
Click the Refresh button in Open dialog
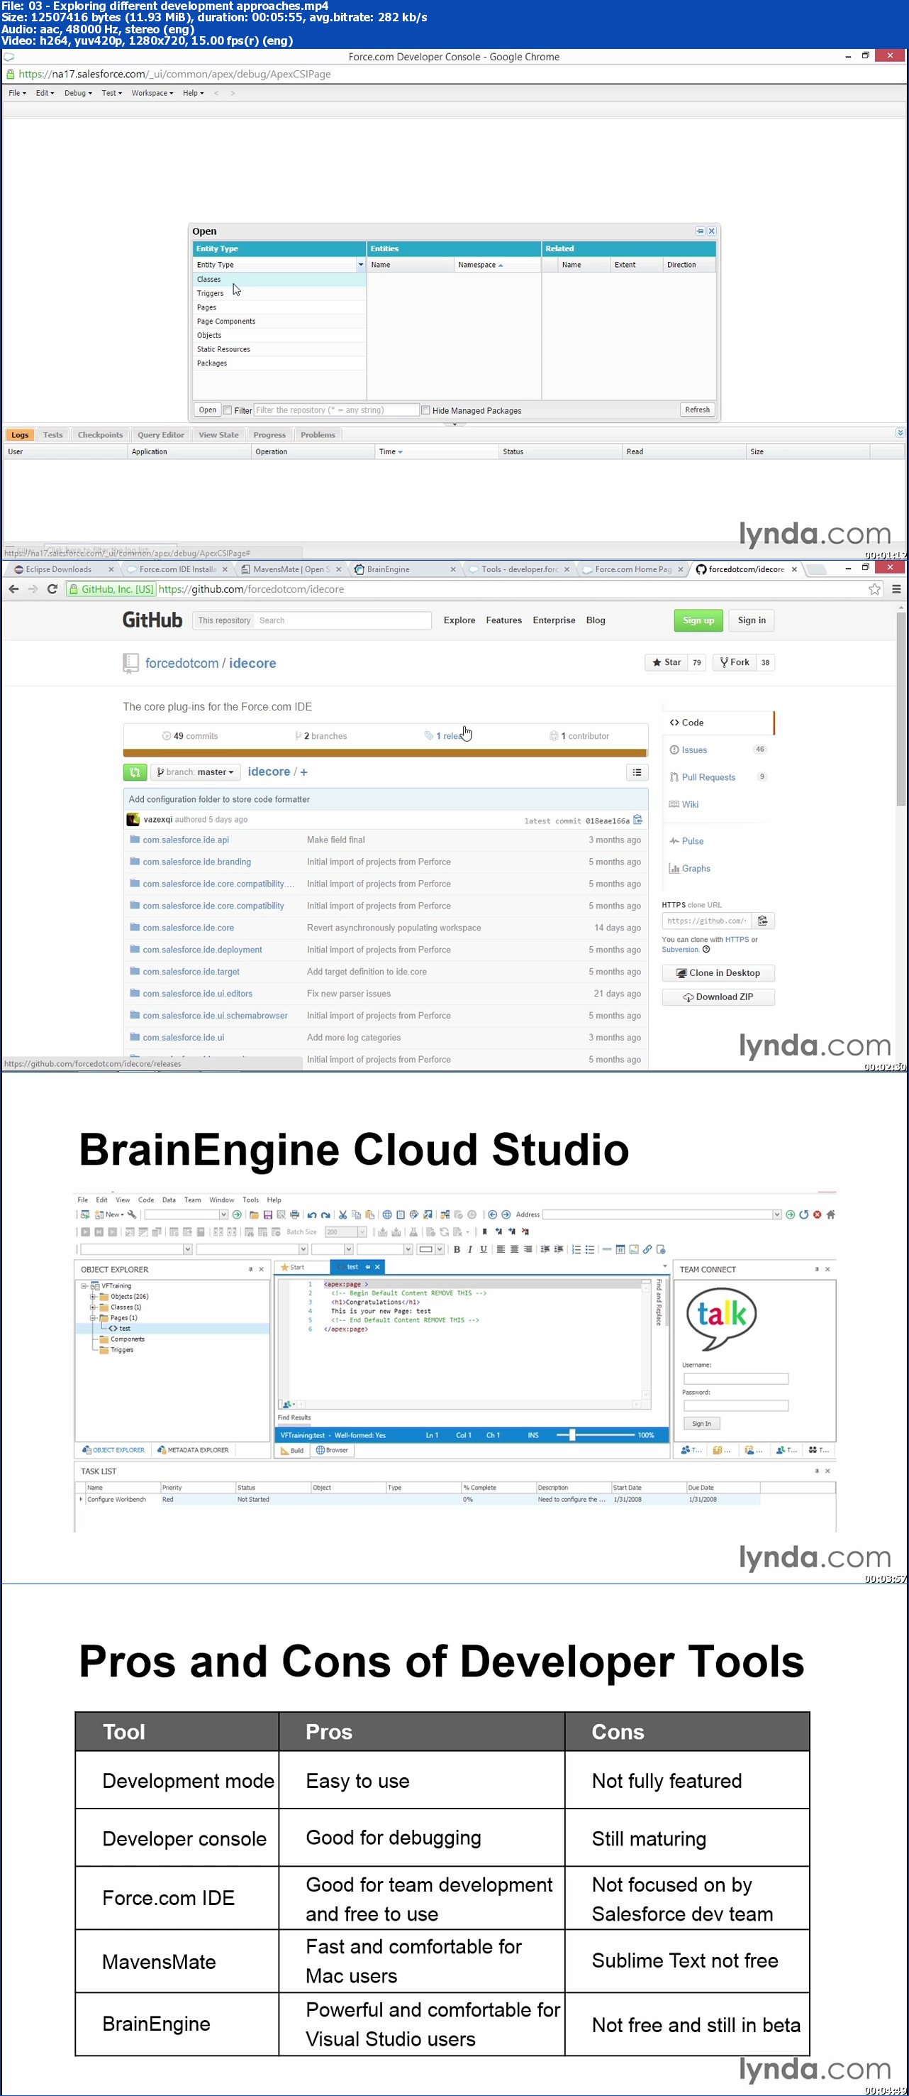[697, 410]
